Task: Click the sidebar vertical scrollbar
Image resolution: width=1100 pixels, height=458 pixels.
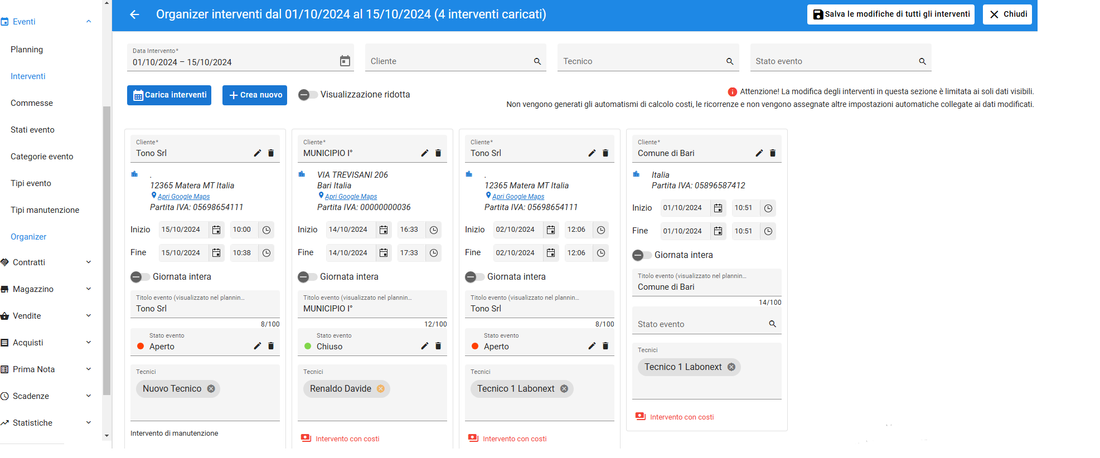Action: tap(106, 251)
